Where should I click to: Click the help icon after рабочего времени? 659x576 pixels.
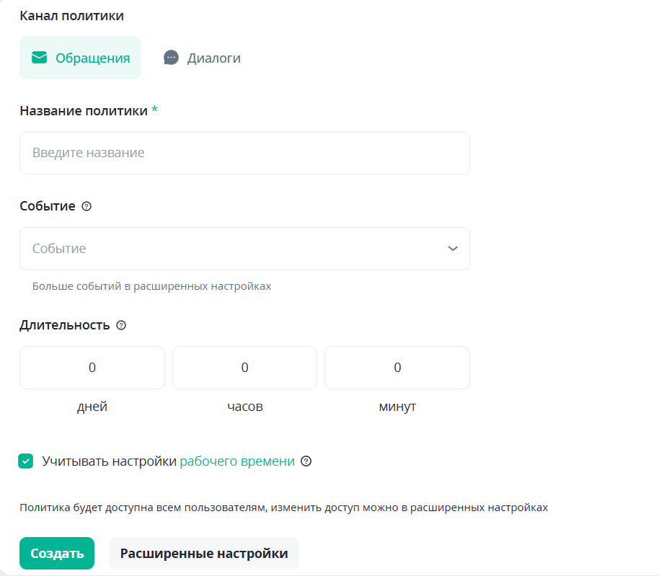click(306, 461)
